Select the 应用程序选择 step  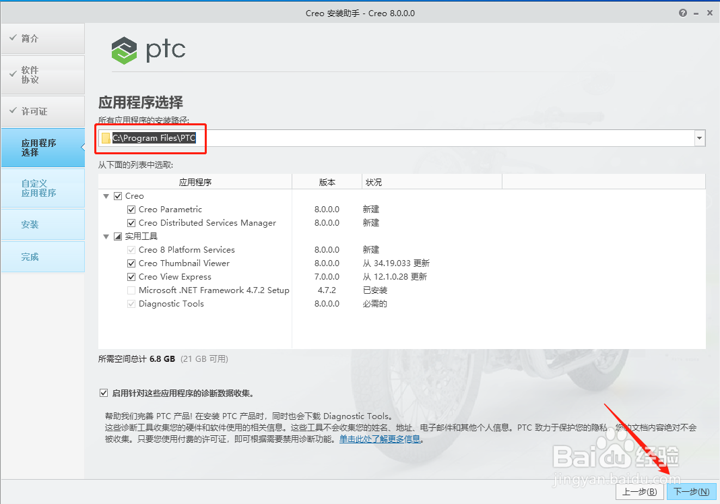(x=42, y=148)
